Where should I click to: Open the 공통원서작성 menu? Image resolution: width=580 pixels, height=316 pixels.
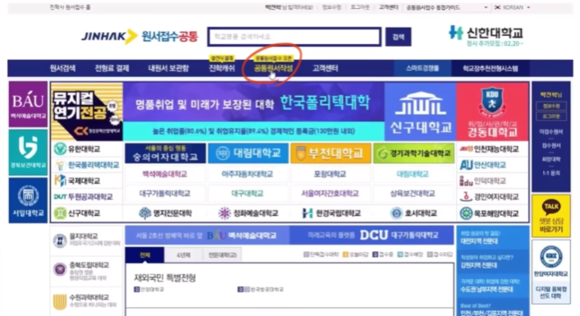pos(274,68)
